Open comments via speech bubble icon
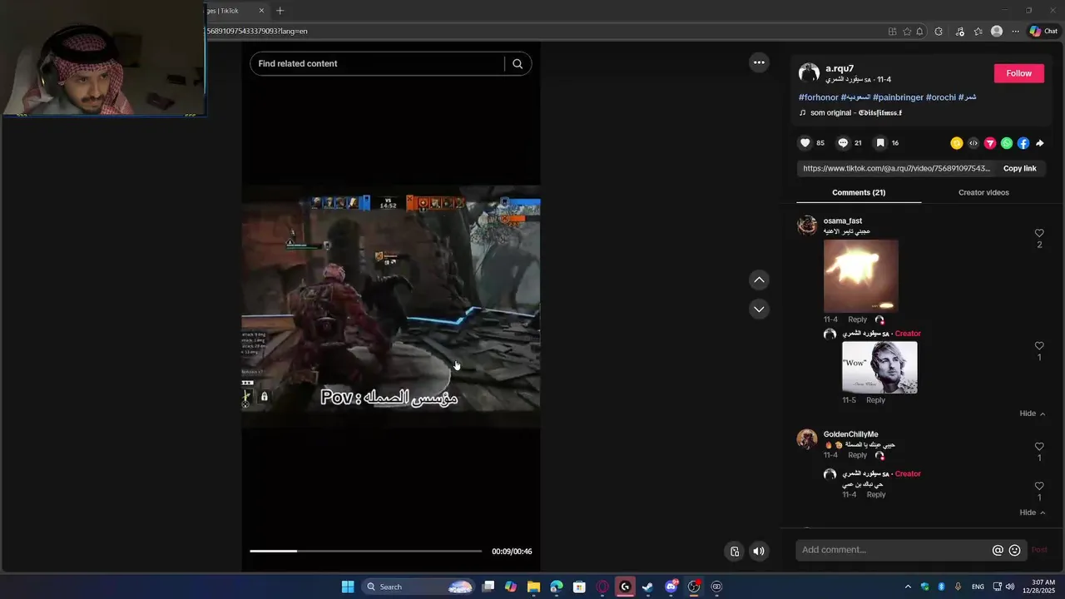The height and width of the screenshot is (599, 1065). point(843,143)
